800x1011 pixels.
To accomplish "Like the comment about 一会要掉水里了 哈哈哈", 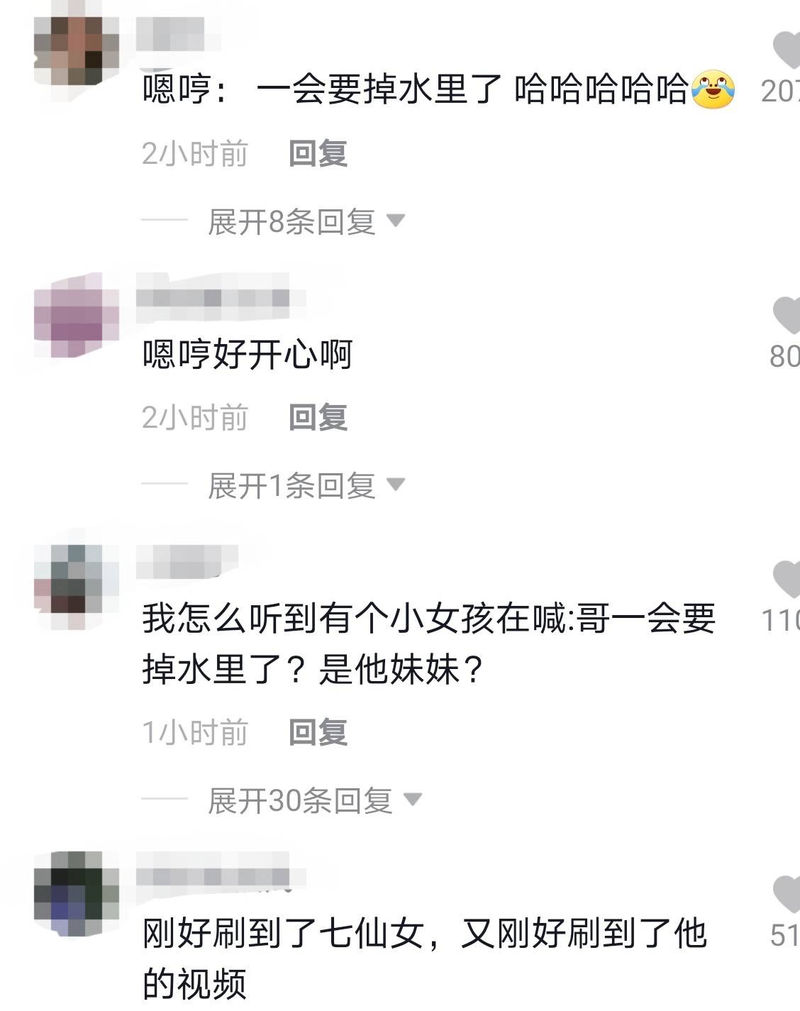I will coord(786,50).
